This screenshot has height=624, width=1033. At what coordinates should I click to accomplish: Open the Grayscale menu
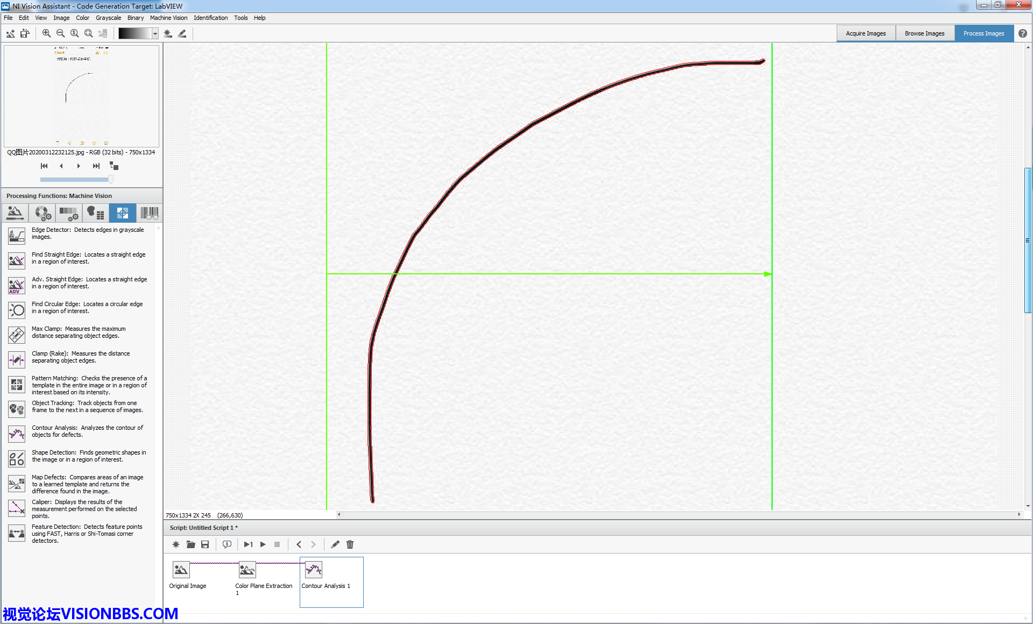pyautogui.click(x=108, y=18)
